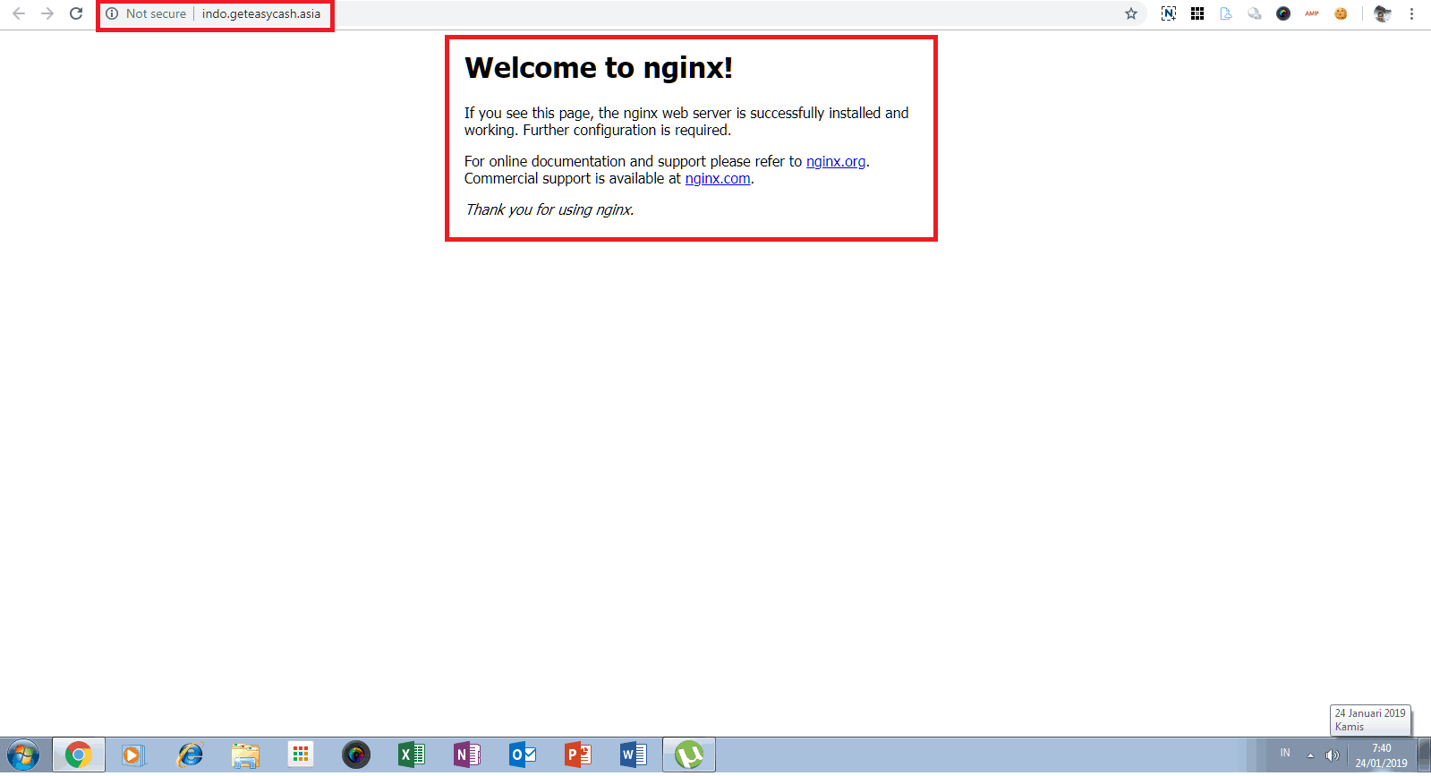Show hidden system tray icons
Image resolution: width=1431 pixels, height=776 pixels.
point(1310,755)
